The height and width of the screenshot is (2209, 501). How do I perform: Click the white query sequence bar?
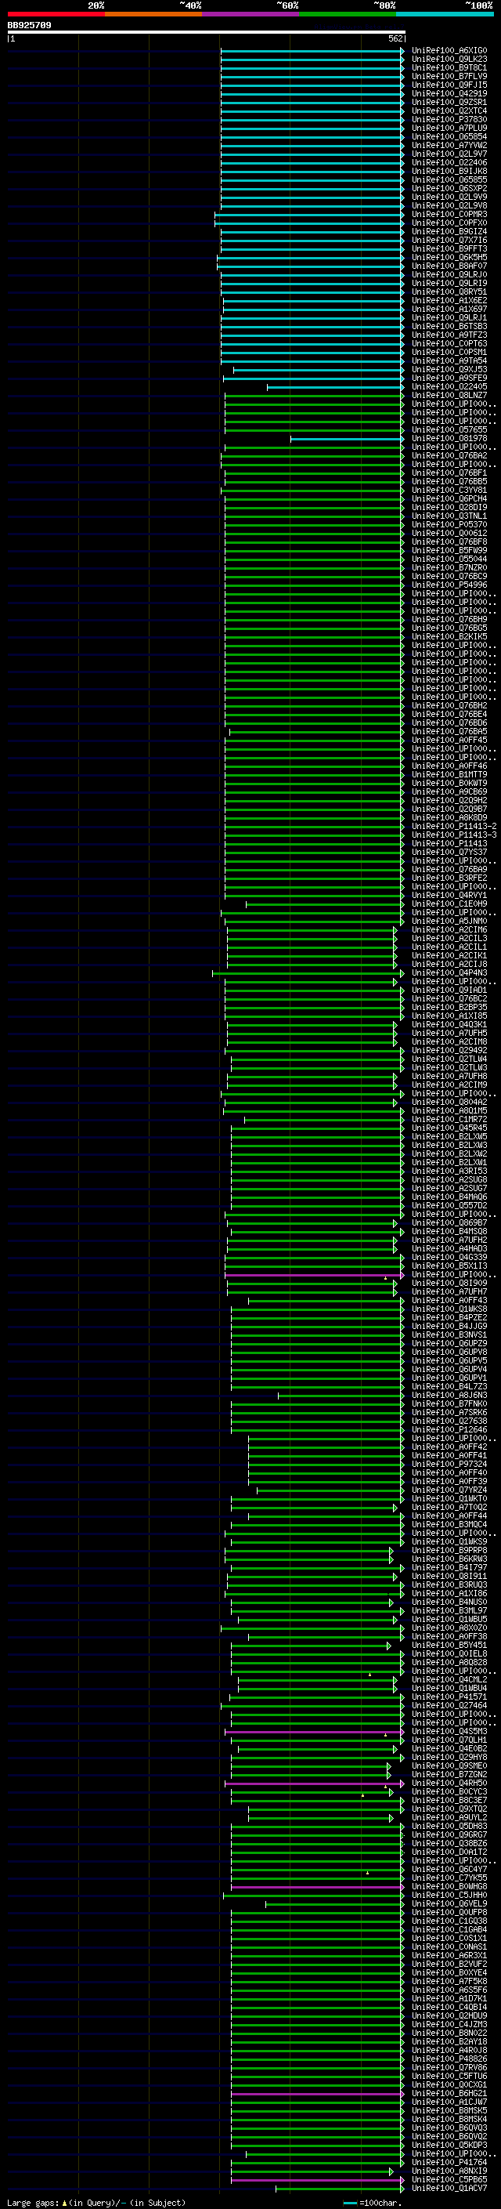pos(206,31)
